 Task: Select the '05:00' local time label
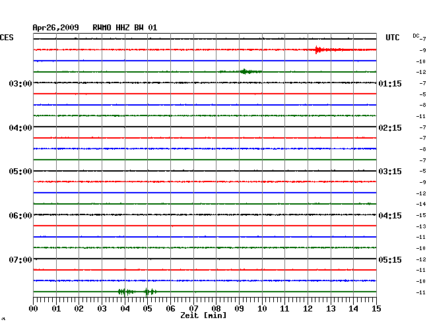(x=20, y=172)
